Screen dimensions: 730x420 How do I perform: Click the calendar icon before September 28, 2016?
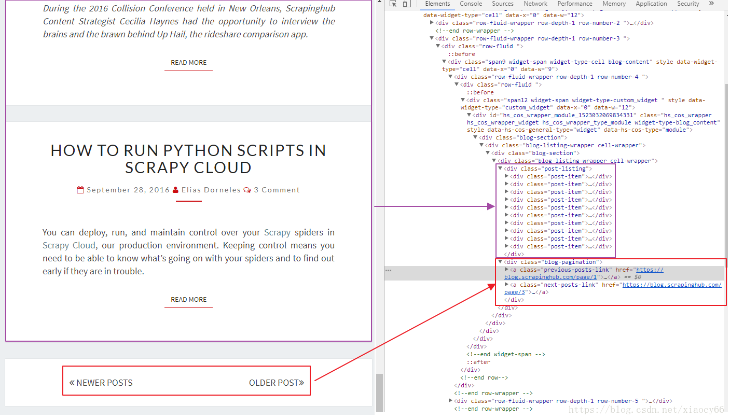80,190
